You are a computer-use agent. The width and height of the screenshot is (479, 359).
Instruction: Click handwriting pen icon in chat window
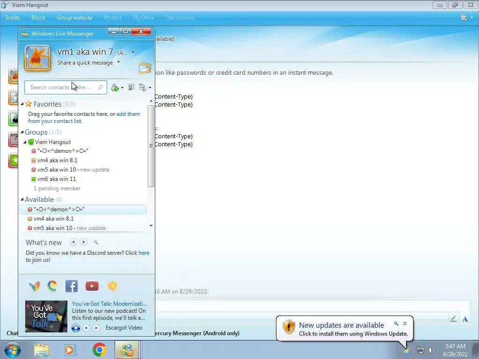pyautogui.click(x=453, y=319)
